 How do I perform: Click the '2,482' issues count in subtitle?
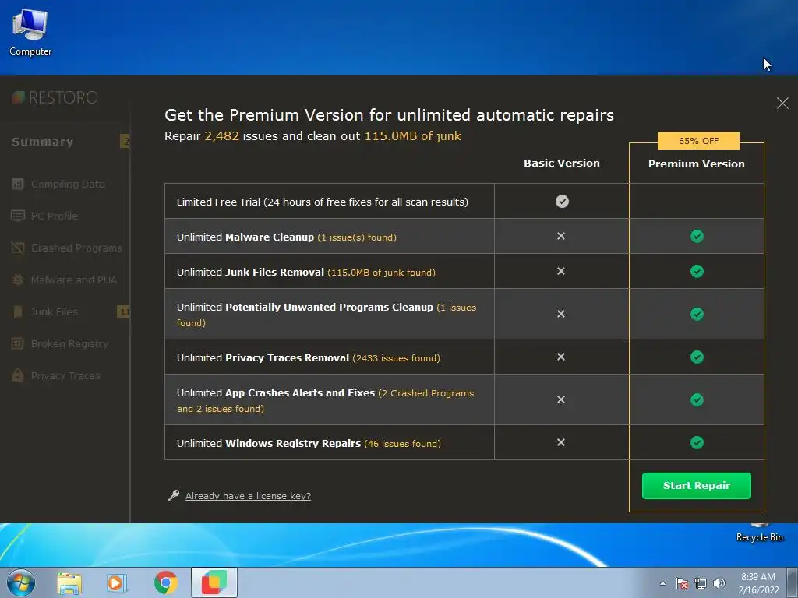point(222,136)
